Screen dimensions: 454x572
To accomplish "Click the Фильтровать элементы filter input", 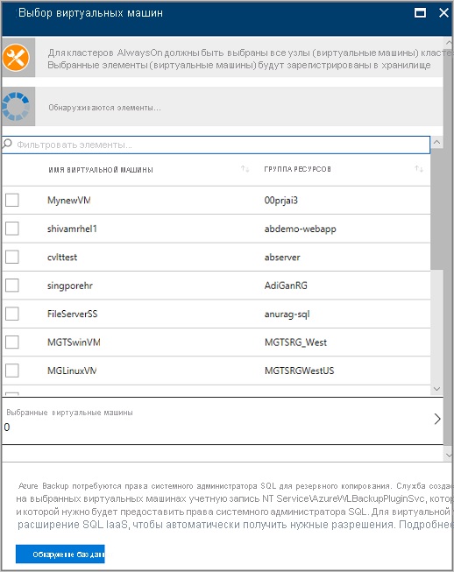I will coord(216,145).
